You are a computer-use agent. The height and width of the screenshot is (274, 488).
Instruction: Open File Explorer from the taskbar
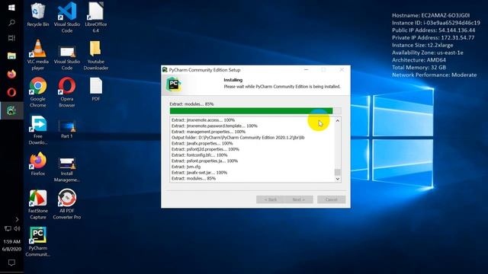[x=11, y=56]
